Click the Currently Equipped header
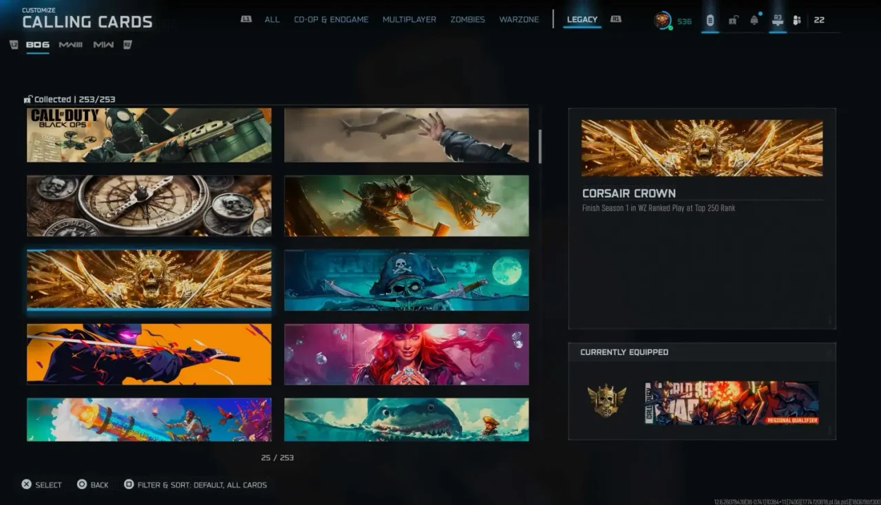 (x=624, y=352)
